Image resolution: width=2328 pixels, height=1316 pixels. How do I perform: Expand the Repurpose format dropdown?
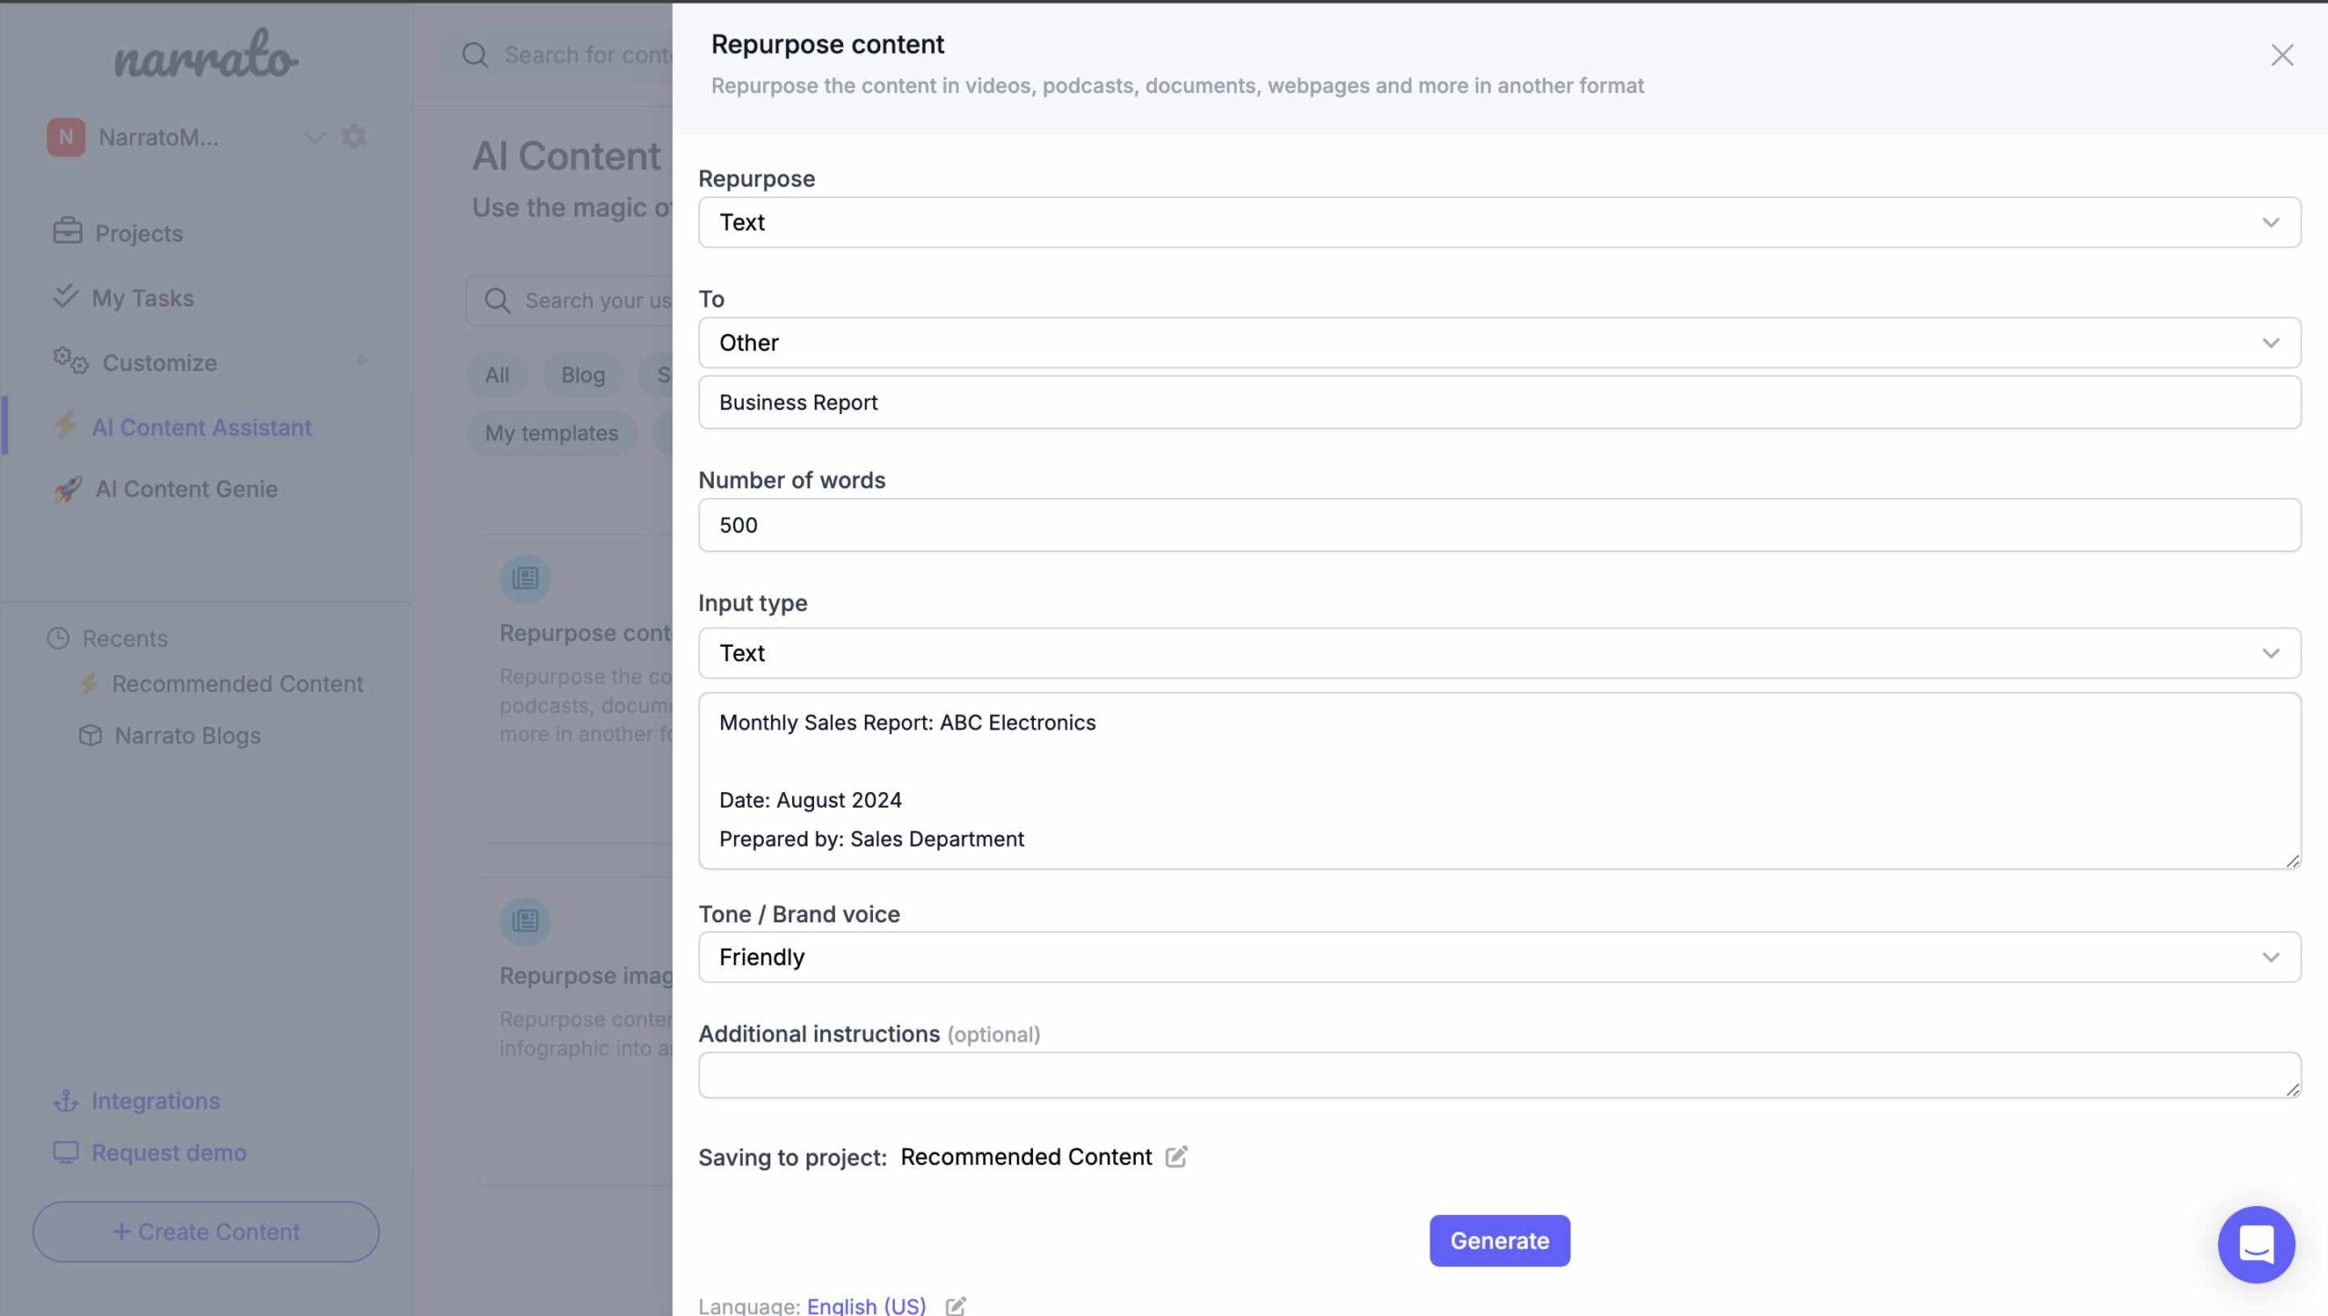tap(2272, 221)
